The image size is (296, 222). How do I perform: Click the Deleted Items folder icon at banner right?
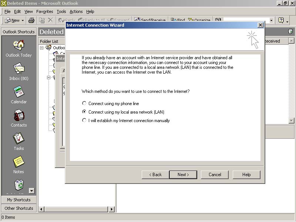click(x=290, y=31)
